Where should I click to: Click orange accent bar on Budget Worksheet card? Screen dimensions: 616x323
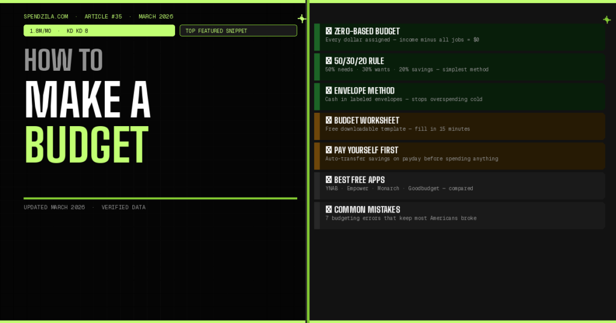[317, 126]
